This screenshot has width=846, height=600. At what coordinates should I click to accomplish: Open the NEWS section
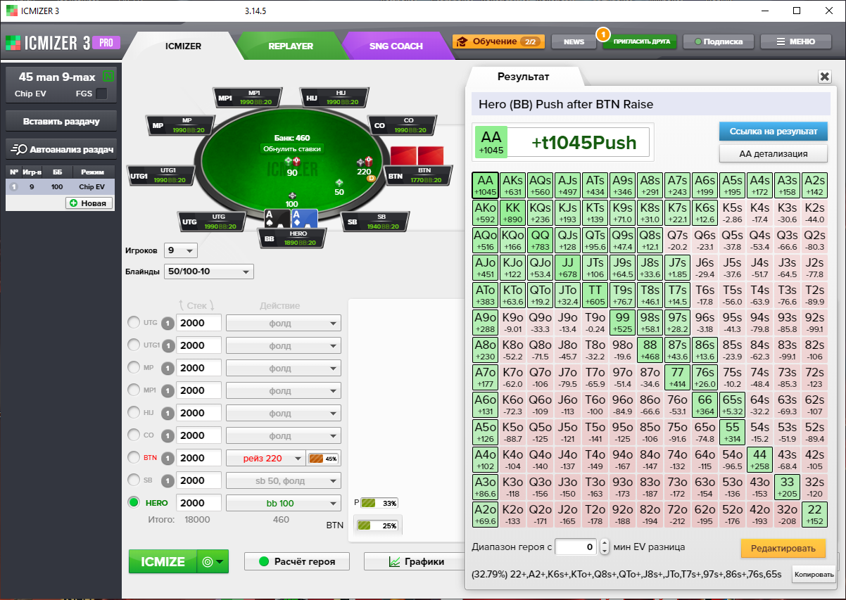[574, 42]
